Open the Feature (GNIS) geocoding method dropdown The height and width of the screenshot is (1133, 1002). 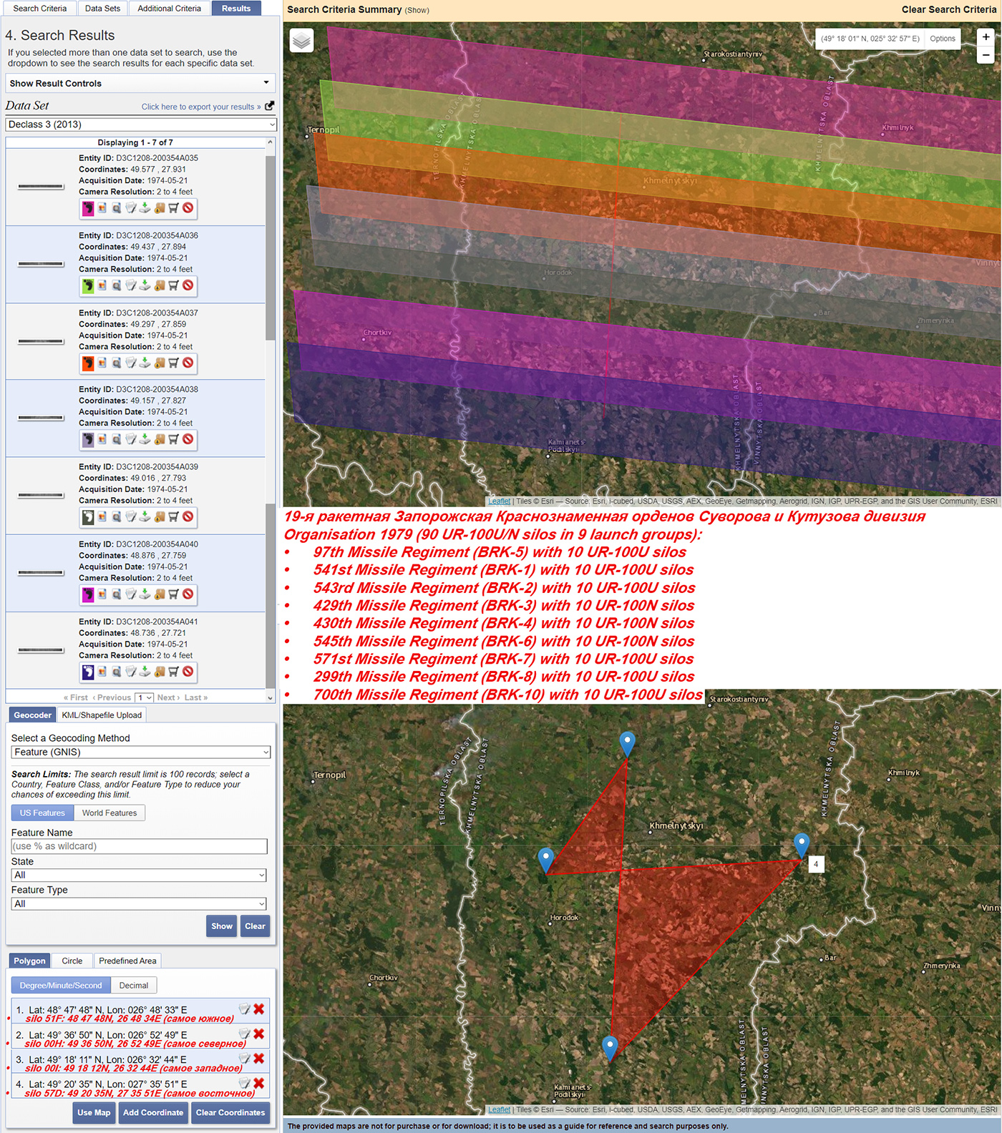(x=141, y=752)
